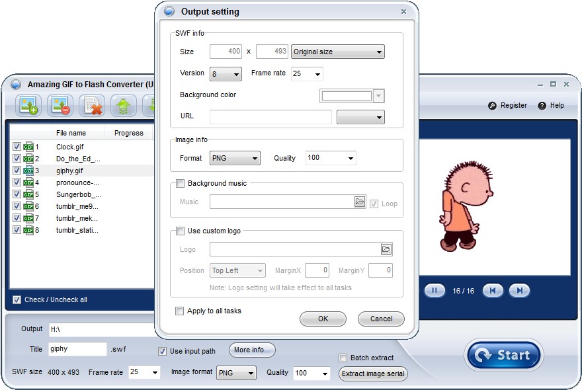The height and width of the screenshot is (390, 582).
Task: Expand the Background color dropdown arrow
Action: click(378, 96)
